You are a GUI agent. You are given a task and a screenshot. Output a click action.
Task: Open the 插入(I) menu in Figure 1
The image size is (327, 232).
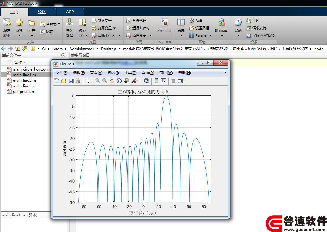click(113, 73)
